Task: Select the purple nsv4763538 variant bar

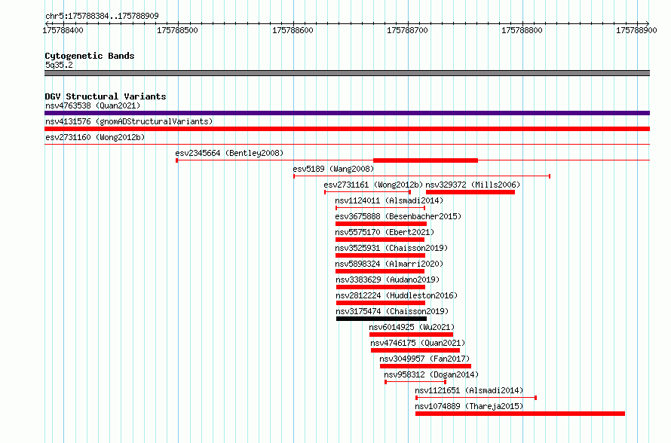Action: coord(347,113)
